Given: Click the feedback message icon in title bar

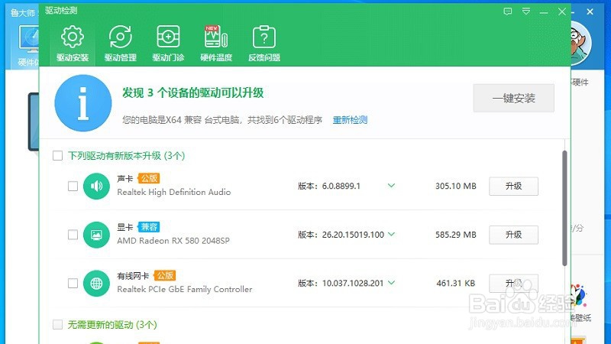Looking at the screenshot, I should click(x=508, y=11).
